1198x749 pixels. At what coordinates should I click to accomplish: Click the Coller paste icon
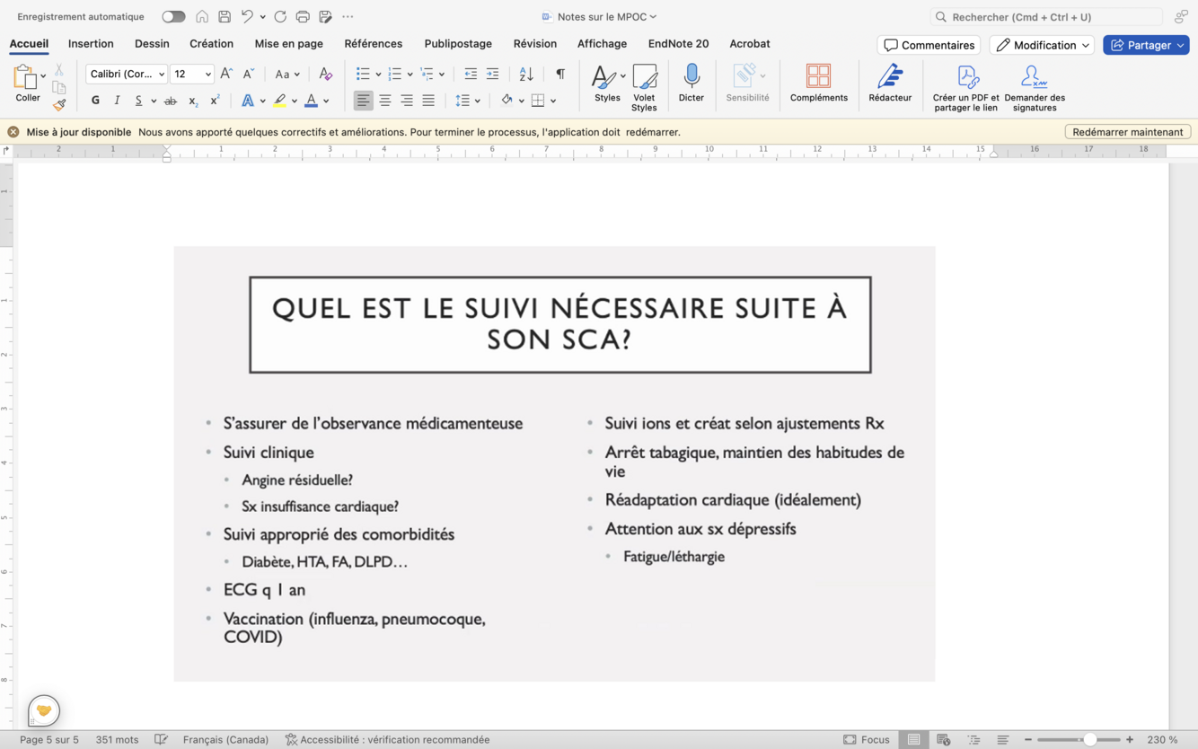click(x=25, y=77)
